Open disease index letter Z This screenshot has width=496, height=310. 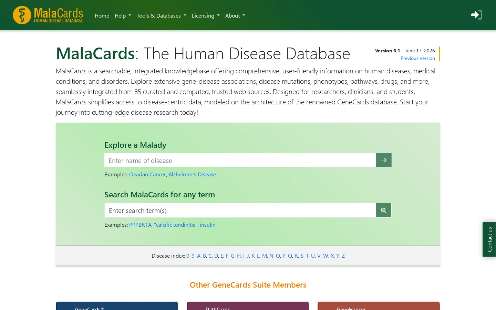click(x=343, y=256)
